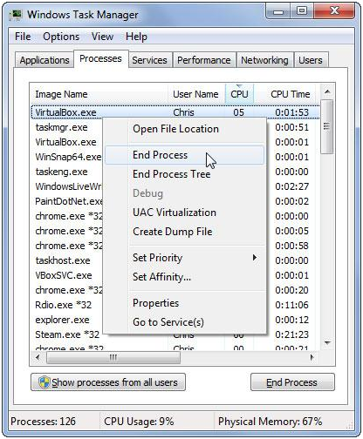Image resolution: width=363 pixels, height=439 pixels.
Task: Expand the Set Priority submenu arrow
Action: click(255, 257)
